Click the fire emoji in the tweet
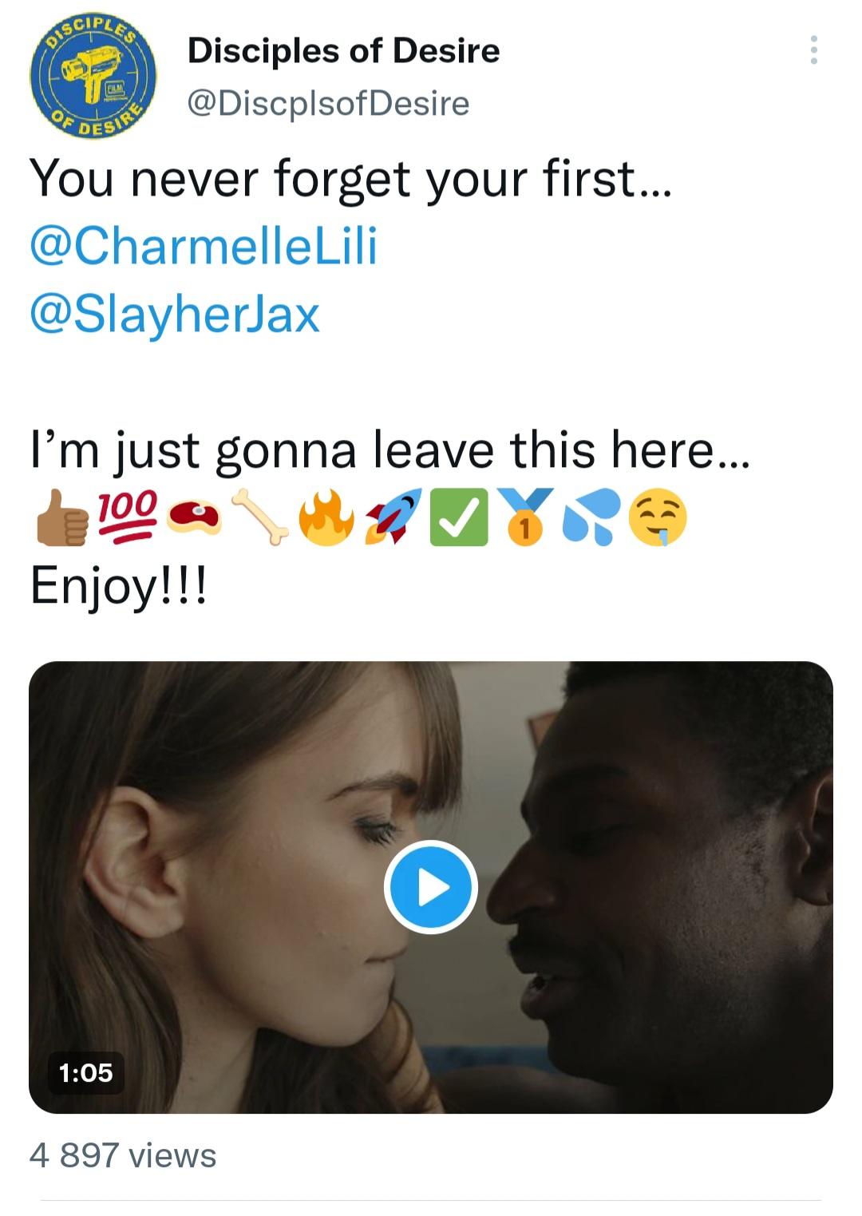Screen dimensions: 862x1216 pos(326,517)
